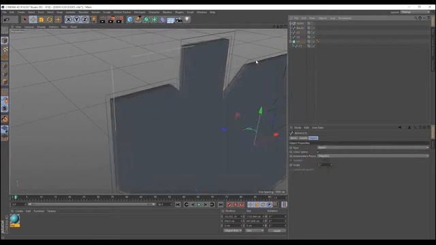Open the Create menu
The image size is (436, 245).
(21, 12)
